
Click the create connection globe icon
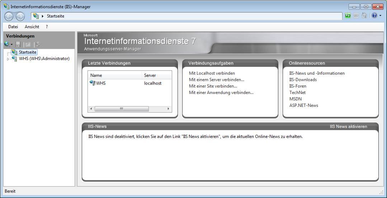pyautogui.click(x=7, y=44)
